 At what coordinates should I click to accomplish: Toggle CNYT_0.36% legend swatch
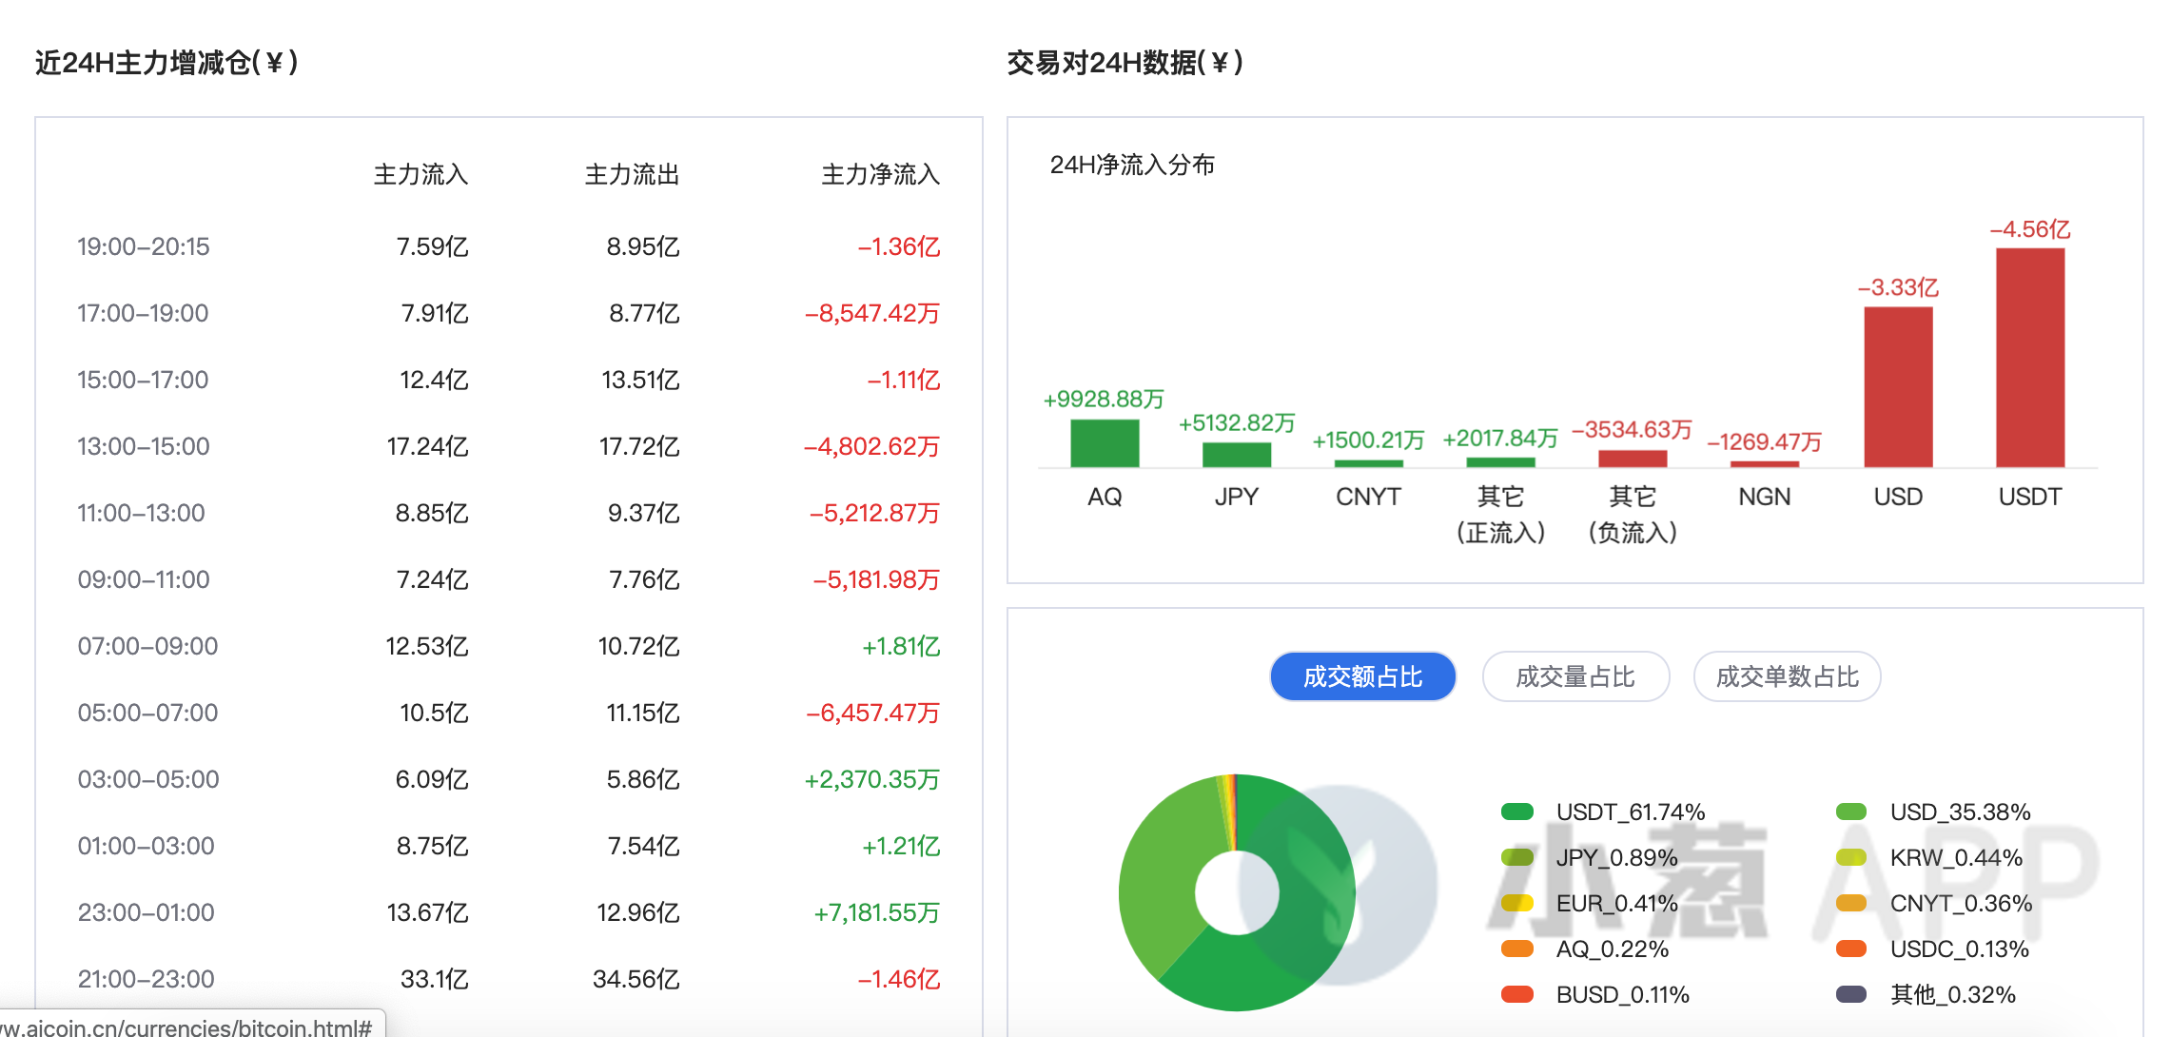pos(1850,903)
